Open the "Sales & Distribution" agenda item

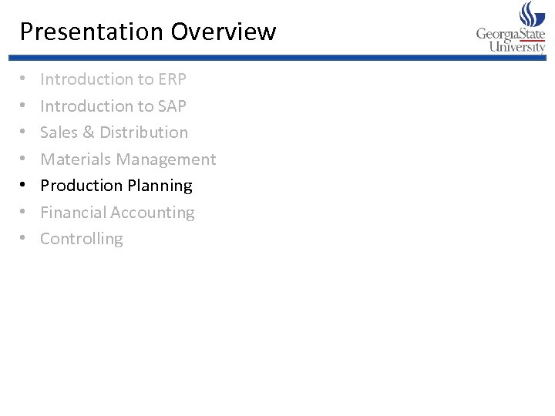tap(114, 133)
